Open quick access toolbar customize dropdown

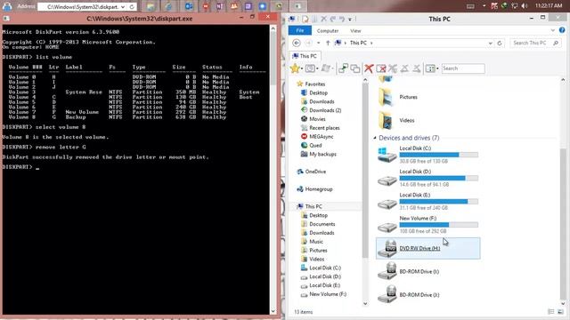click(350, 19)
